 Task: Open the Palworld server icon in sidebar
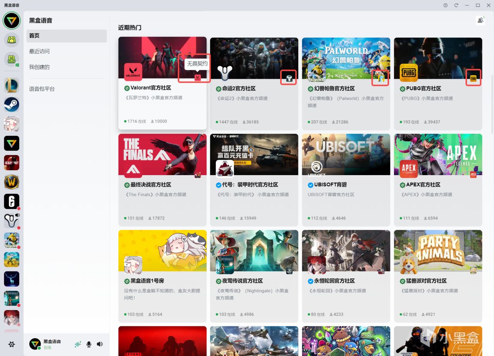point(12,240)
